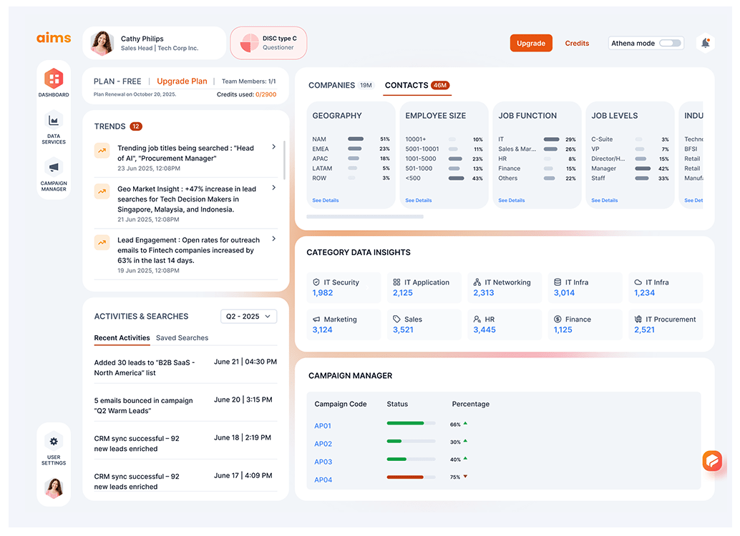Open the Dashboard sidebar icon
The height and width of the screenshot is (536, 740).
pyautogui.click(x=54, y=79)
